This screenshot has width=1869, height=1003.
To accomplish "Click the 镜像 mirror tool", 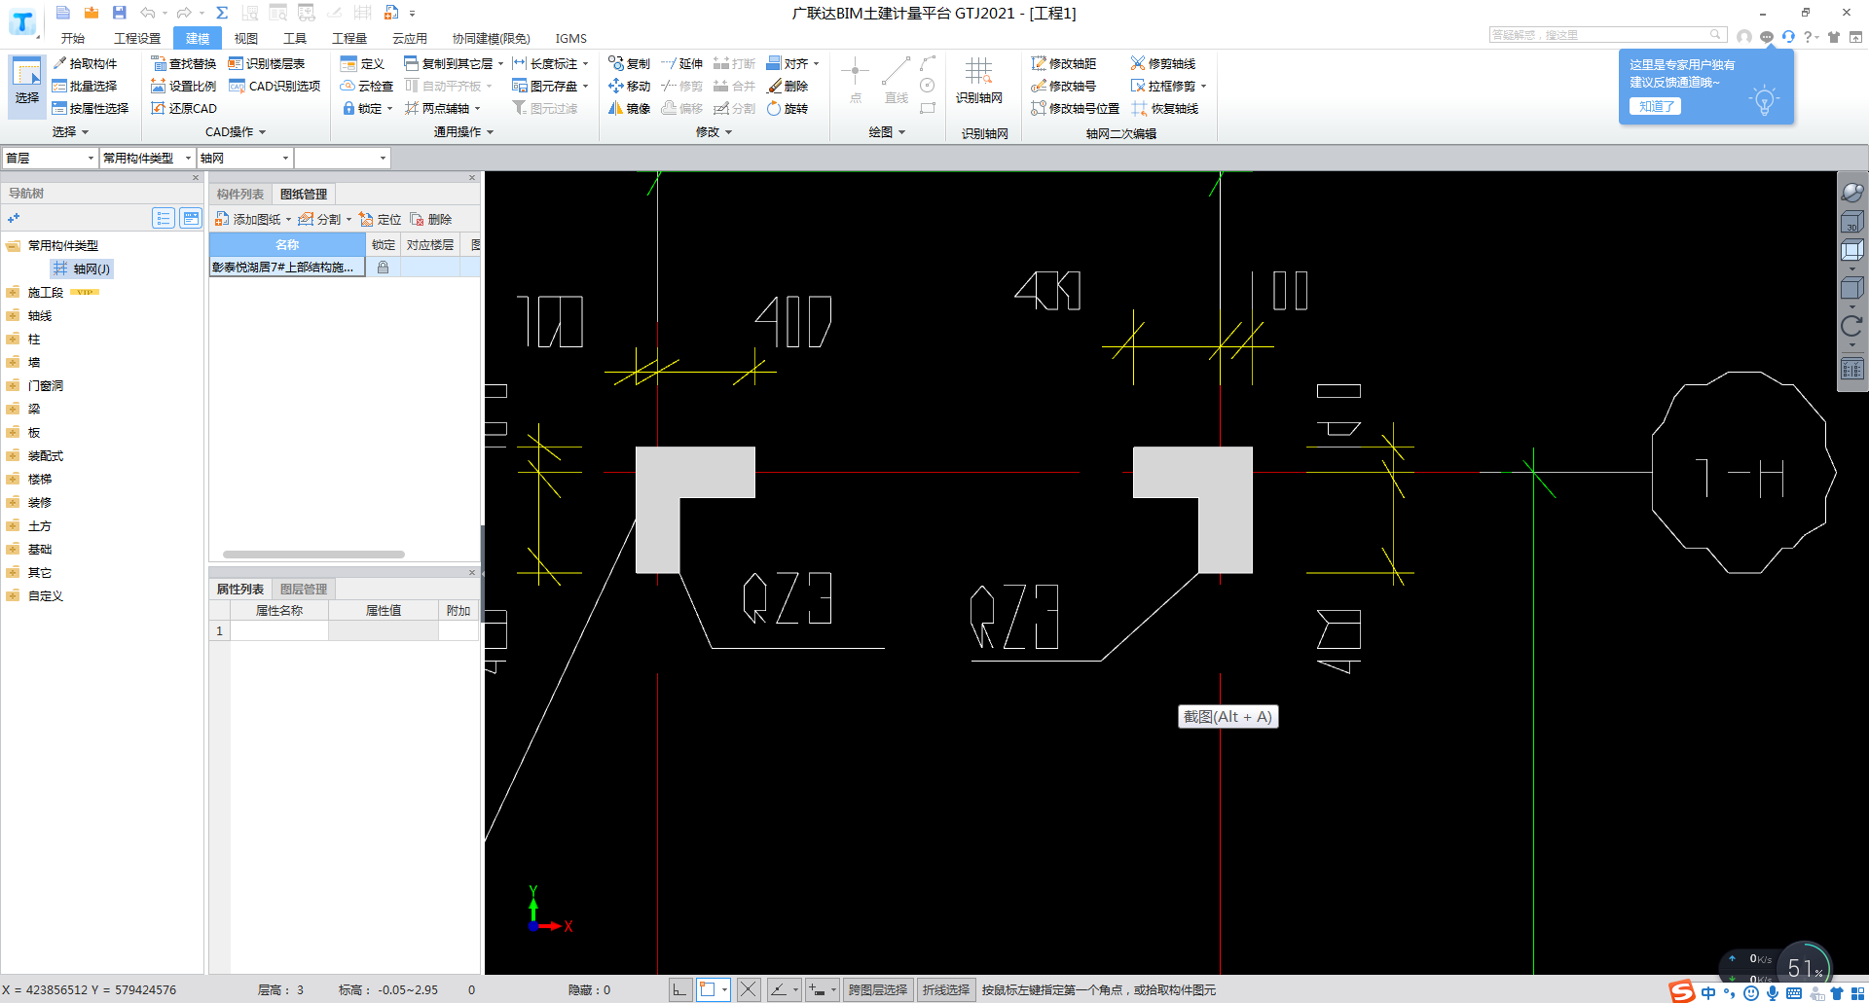I will (629, 108).
